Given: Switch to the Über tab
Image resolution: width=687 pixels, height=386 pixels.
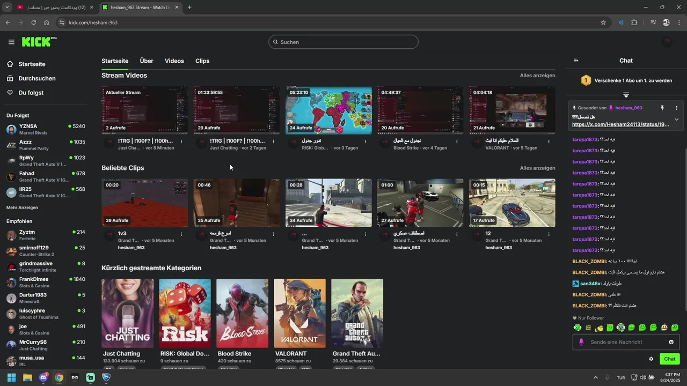Looking at the screenshot, I should click(x=147, y=61).
